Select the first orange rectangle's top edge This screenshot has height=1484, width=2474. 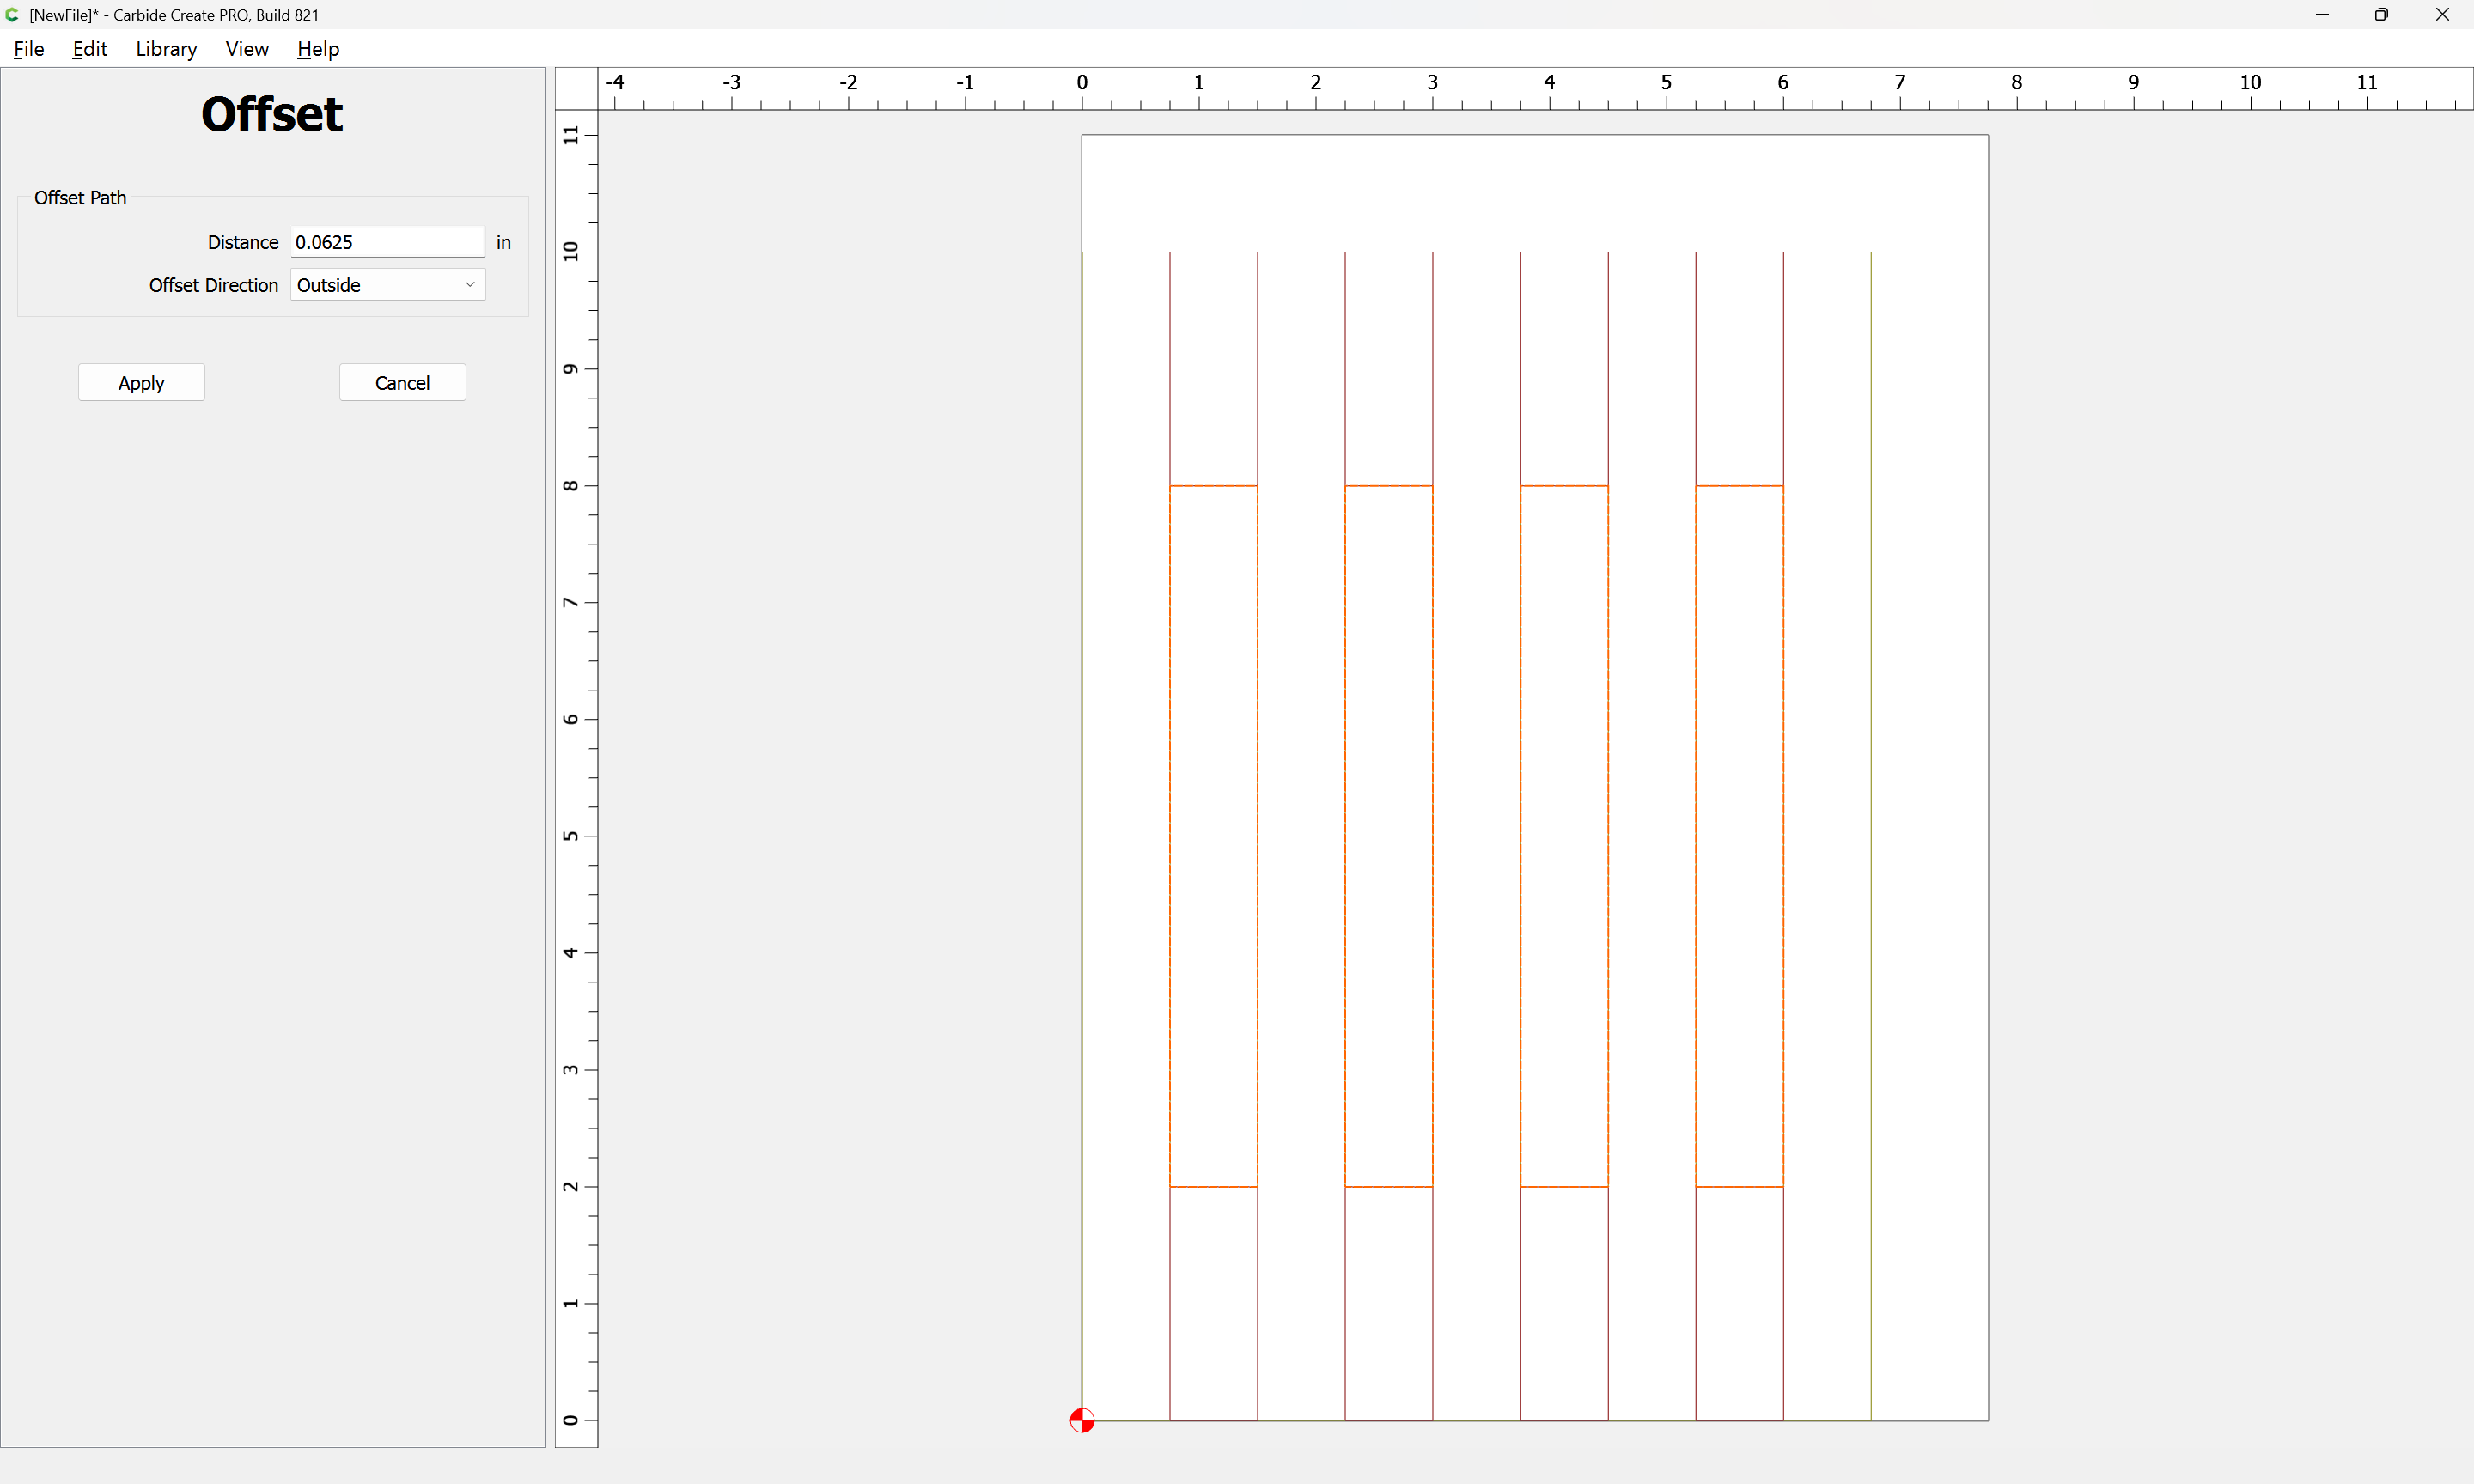coord(1213,486)
